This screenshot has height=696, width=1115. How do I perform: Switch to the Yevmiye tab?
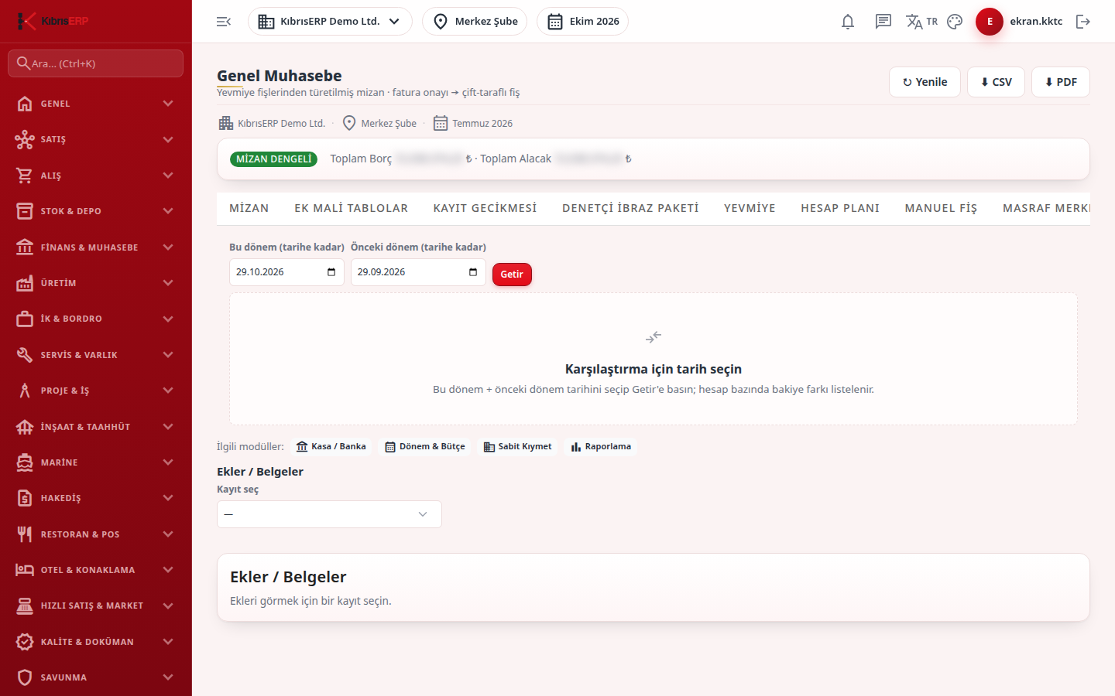coord(750,208)
